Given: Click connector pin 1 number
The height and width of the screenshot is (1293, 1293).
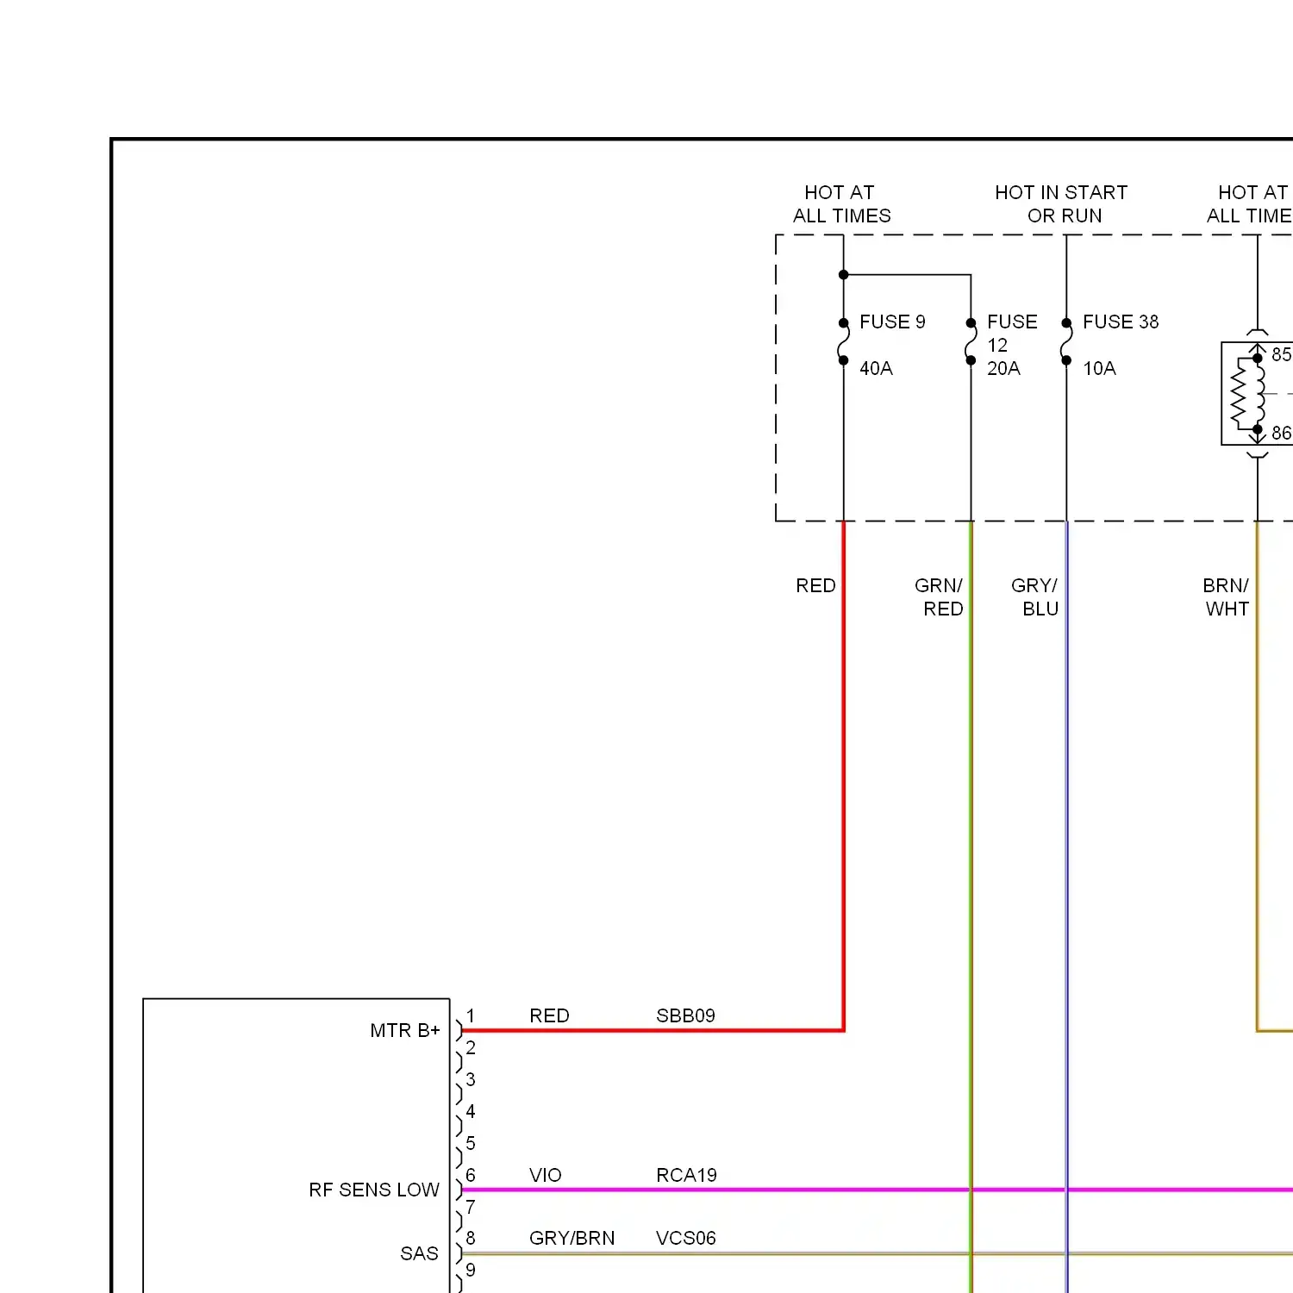Looking at the screenshot, I should pos(471,1015).
